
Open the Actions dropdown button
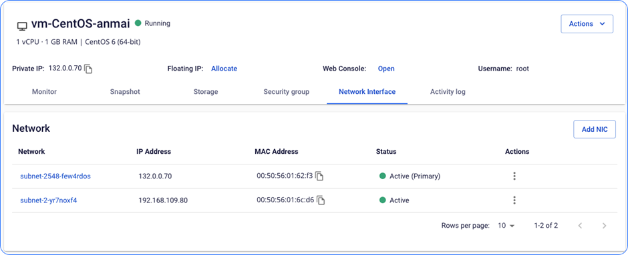click(x=587, y=24)
